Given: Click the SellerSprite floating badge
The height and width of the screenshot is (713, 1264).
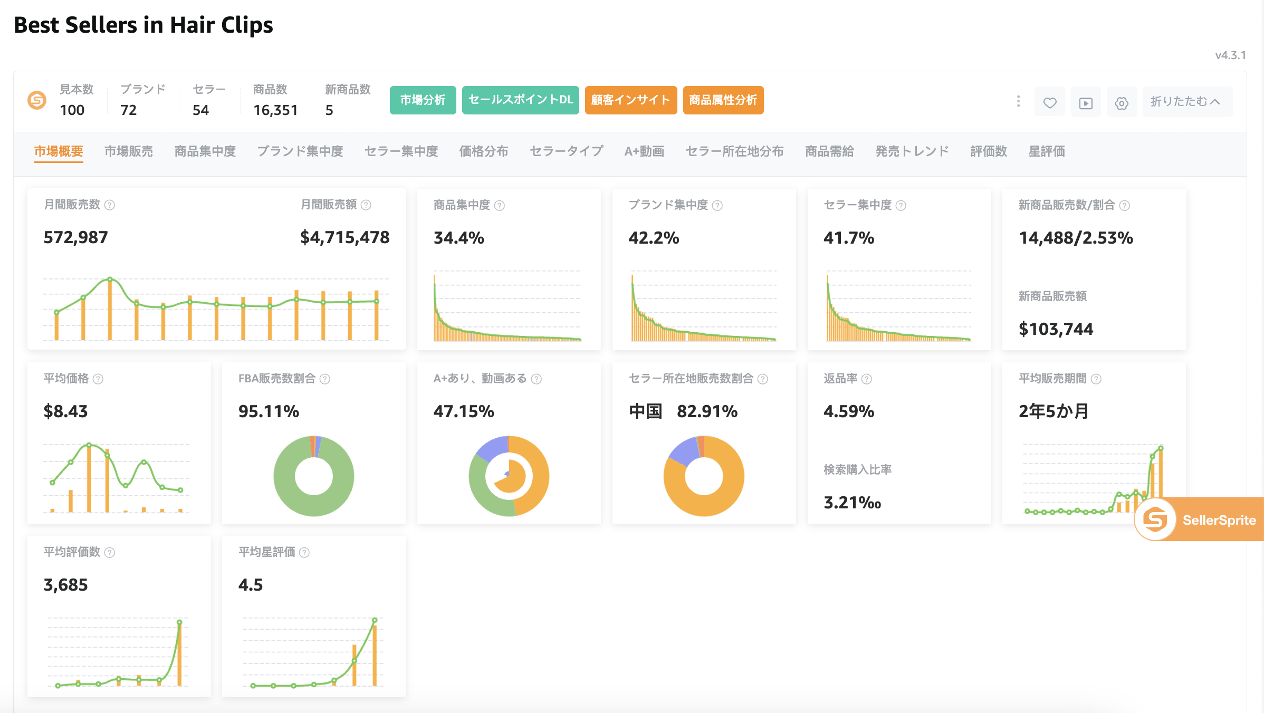Looking at the screenshot, I should [x=1199, y=519].
